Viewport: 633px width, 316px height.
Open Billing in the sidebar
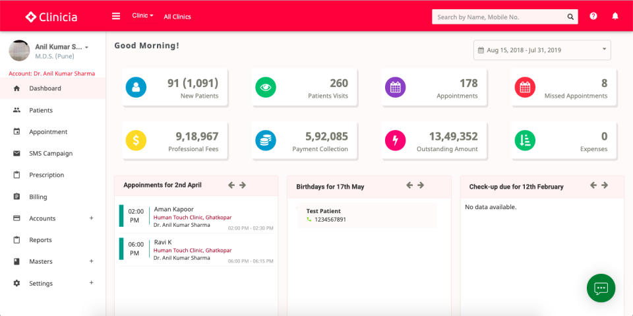(53, 197)
